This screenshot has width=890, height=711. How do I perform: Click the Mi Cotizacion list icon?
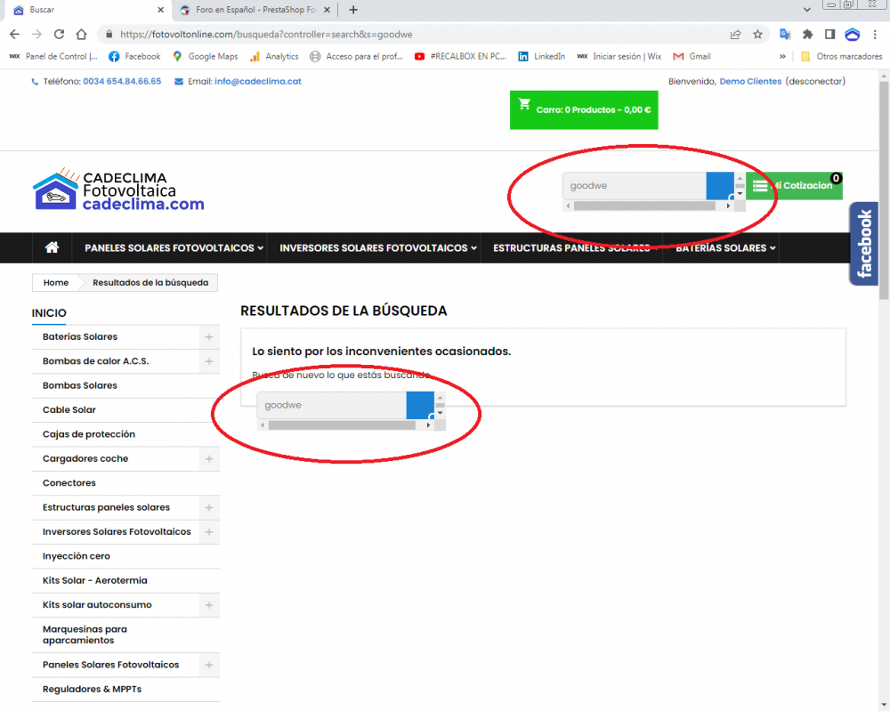(760, 185)
